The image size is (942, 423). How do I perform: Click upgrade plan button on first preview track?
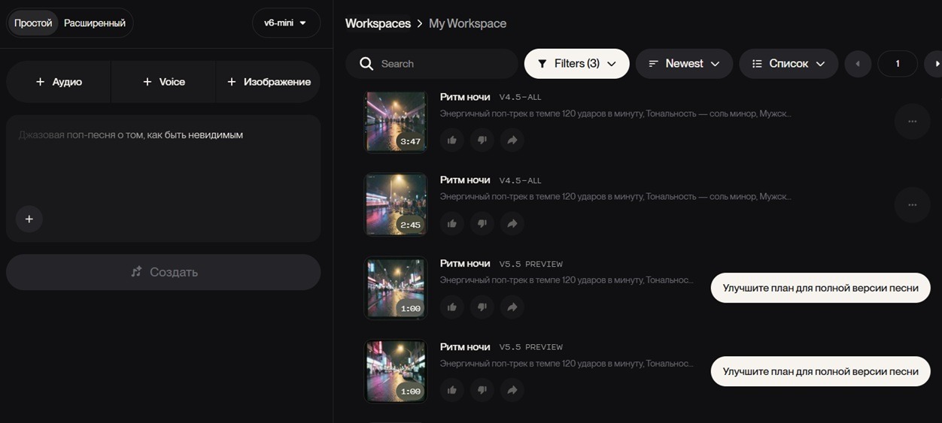point(821,288)
